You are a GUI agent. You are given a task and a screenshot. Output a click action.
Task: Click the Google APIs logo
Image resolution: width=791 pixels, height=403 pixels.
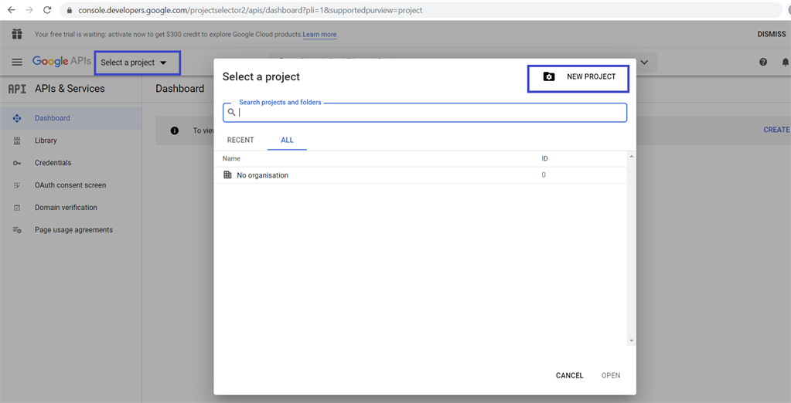pyautogui.click(x=62, y=61)
